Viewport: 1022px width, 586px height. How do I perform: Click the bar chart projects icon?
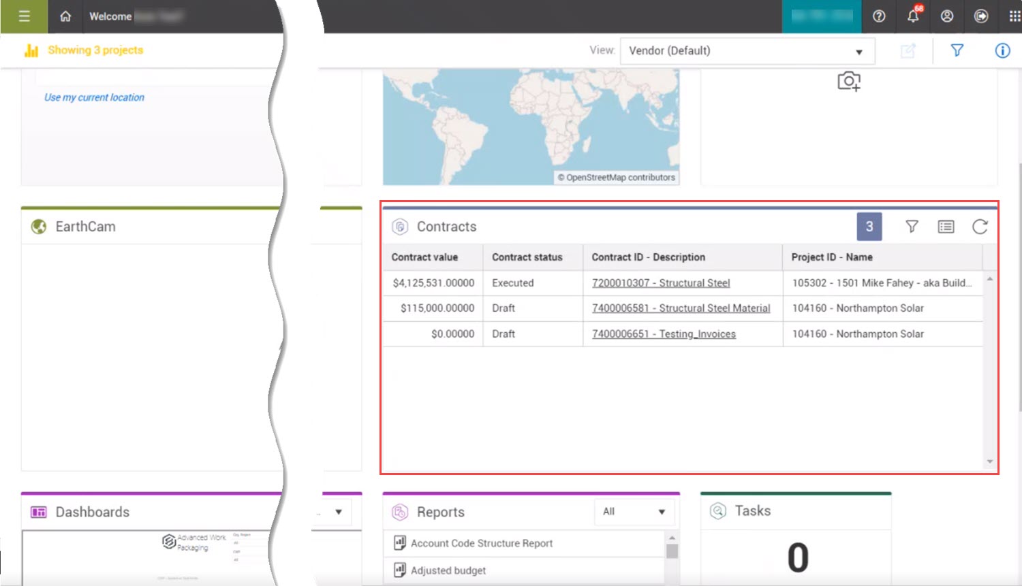pyautogui.click(x=31, y=50)
